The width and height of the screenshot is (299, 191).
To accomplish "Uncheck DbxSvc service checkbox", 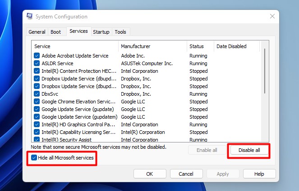I will 37,94.
